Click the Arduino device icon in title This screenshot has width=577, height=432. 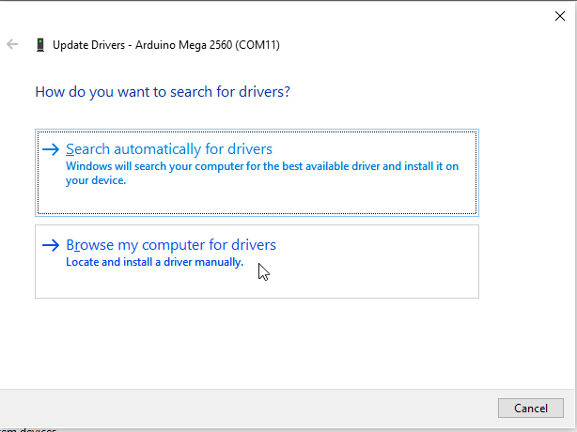coord(40,45)
